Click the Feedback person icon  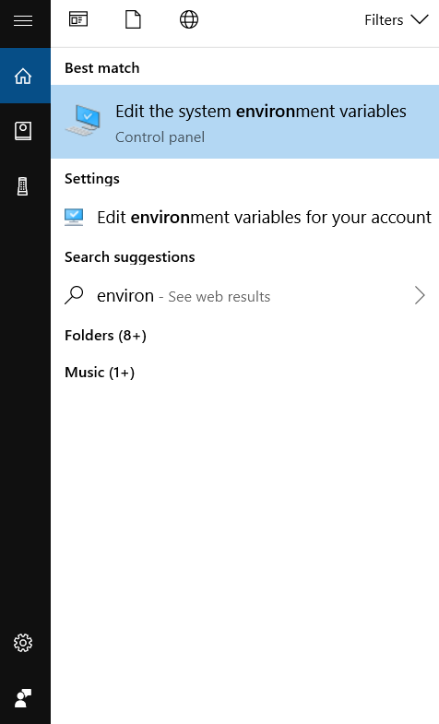[23, 698]
